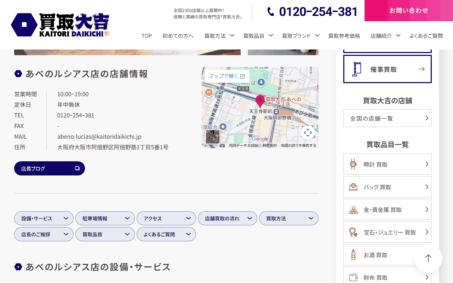Click the マップで開く link

coord(227,76)
